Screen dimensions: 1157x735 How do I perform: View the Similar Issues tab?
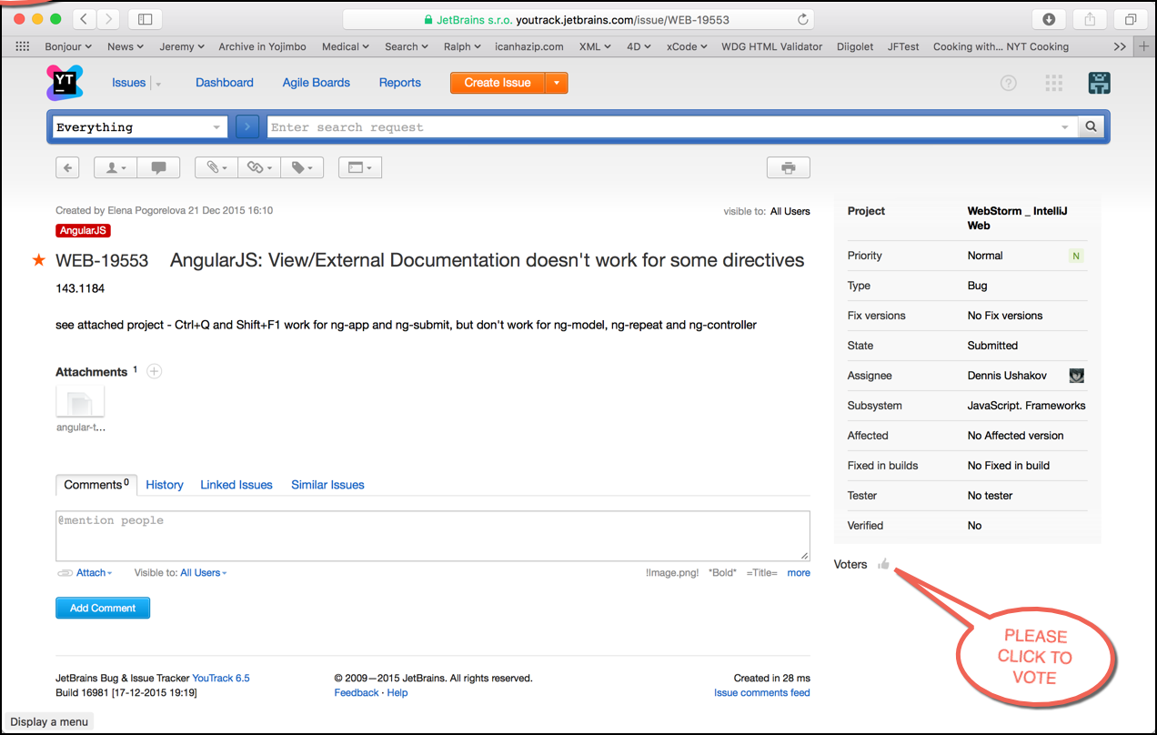(327, 485)
